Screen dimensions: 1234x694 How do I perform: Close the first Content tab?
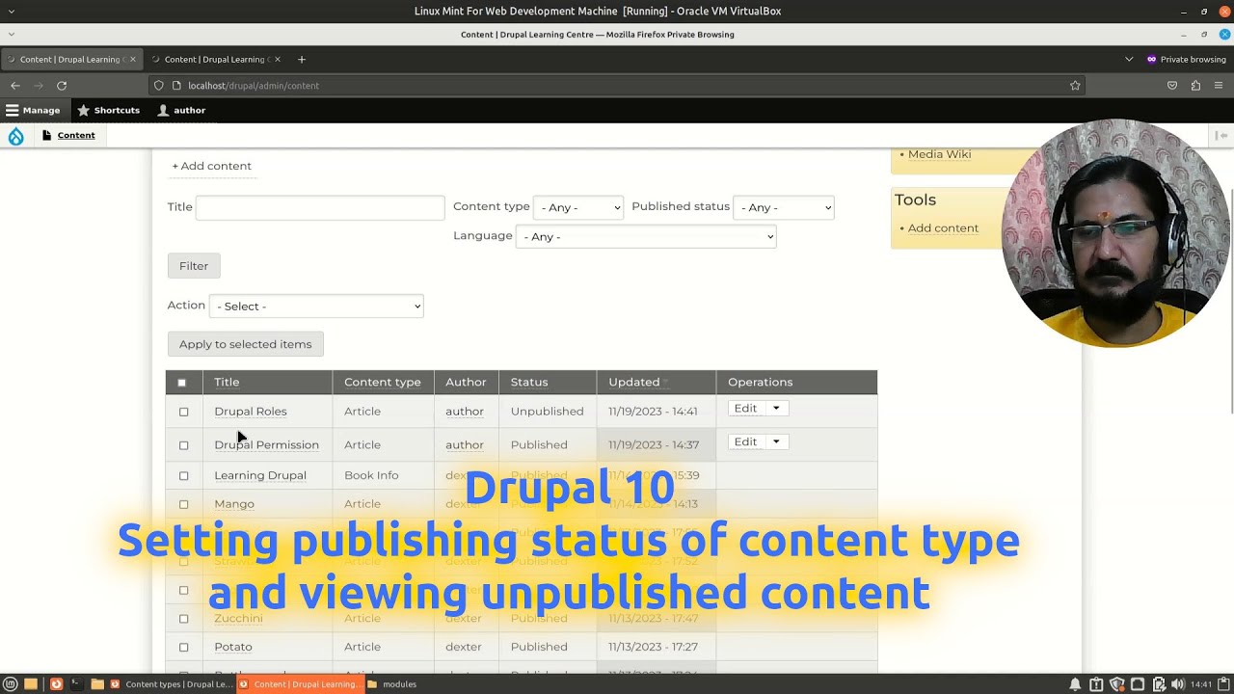[x=133, y=60]
